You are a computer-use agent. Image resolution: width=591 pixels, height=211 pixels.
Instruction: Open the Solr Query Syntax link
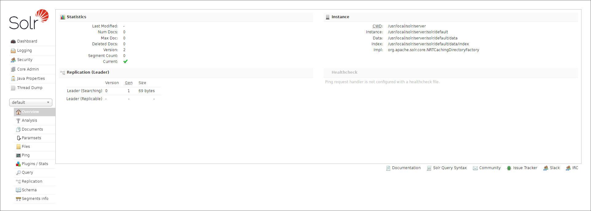(450, 168)
